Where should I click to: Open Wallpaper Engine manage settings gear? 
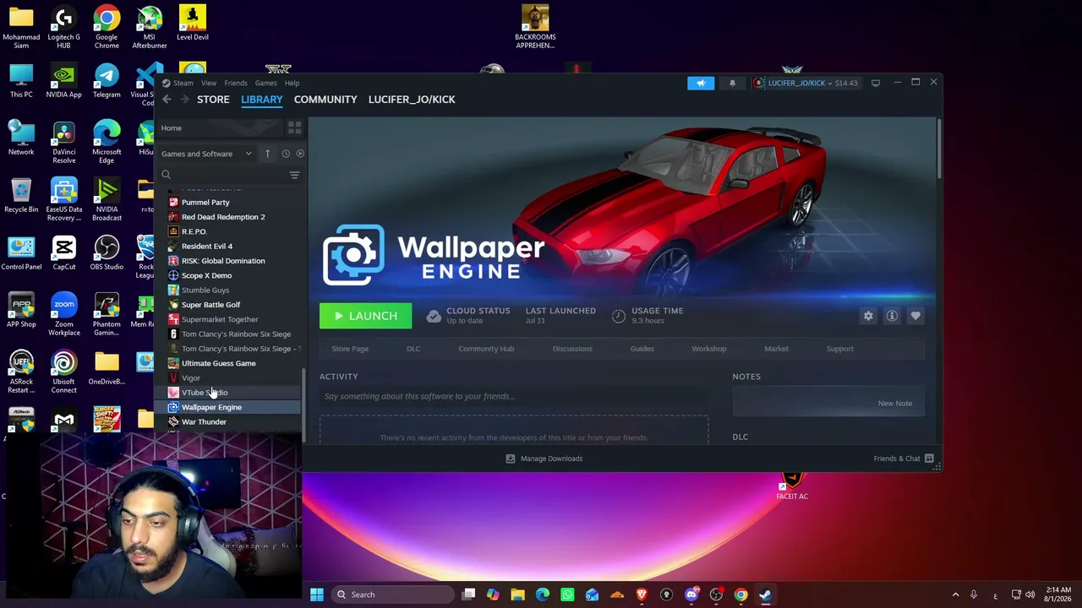868,316
